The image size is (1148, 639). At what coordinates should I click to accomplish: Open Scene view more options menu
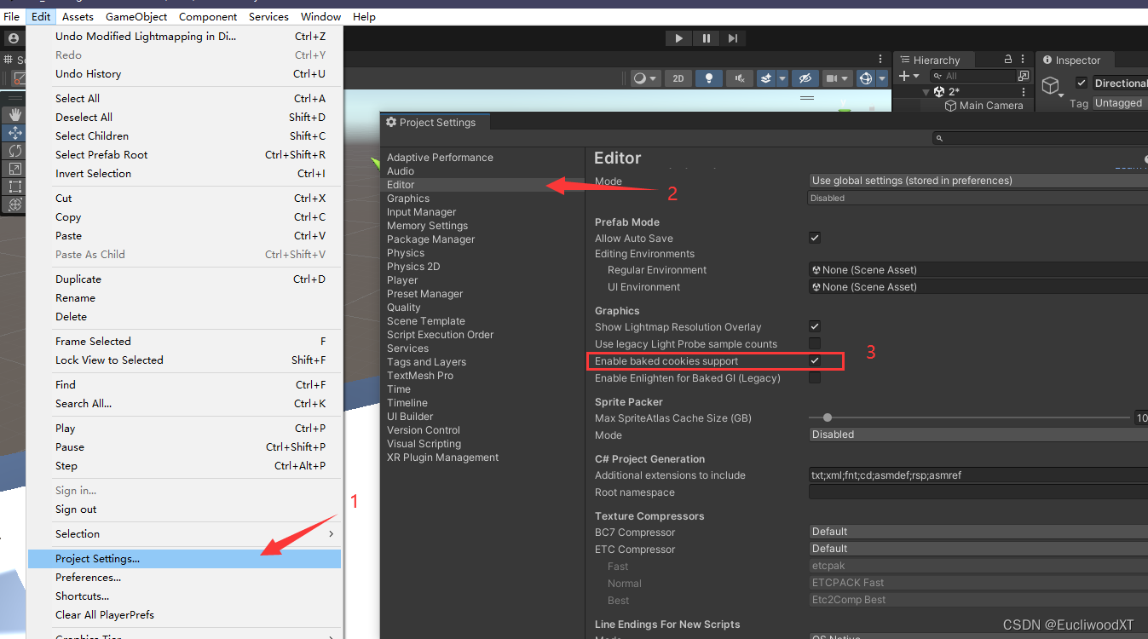[881, 60]
